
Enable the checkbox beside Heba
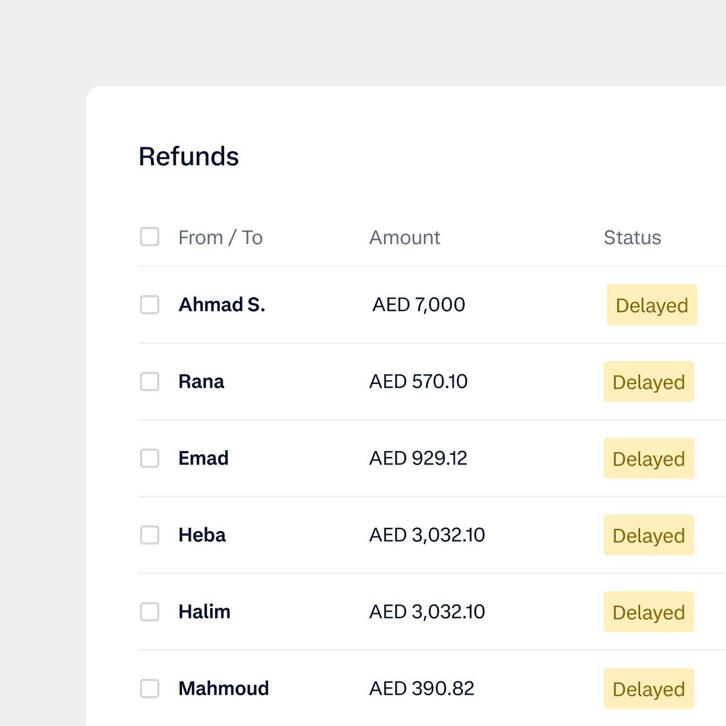(150, 535)
